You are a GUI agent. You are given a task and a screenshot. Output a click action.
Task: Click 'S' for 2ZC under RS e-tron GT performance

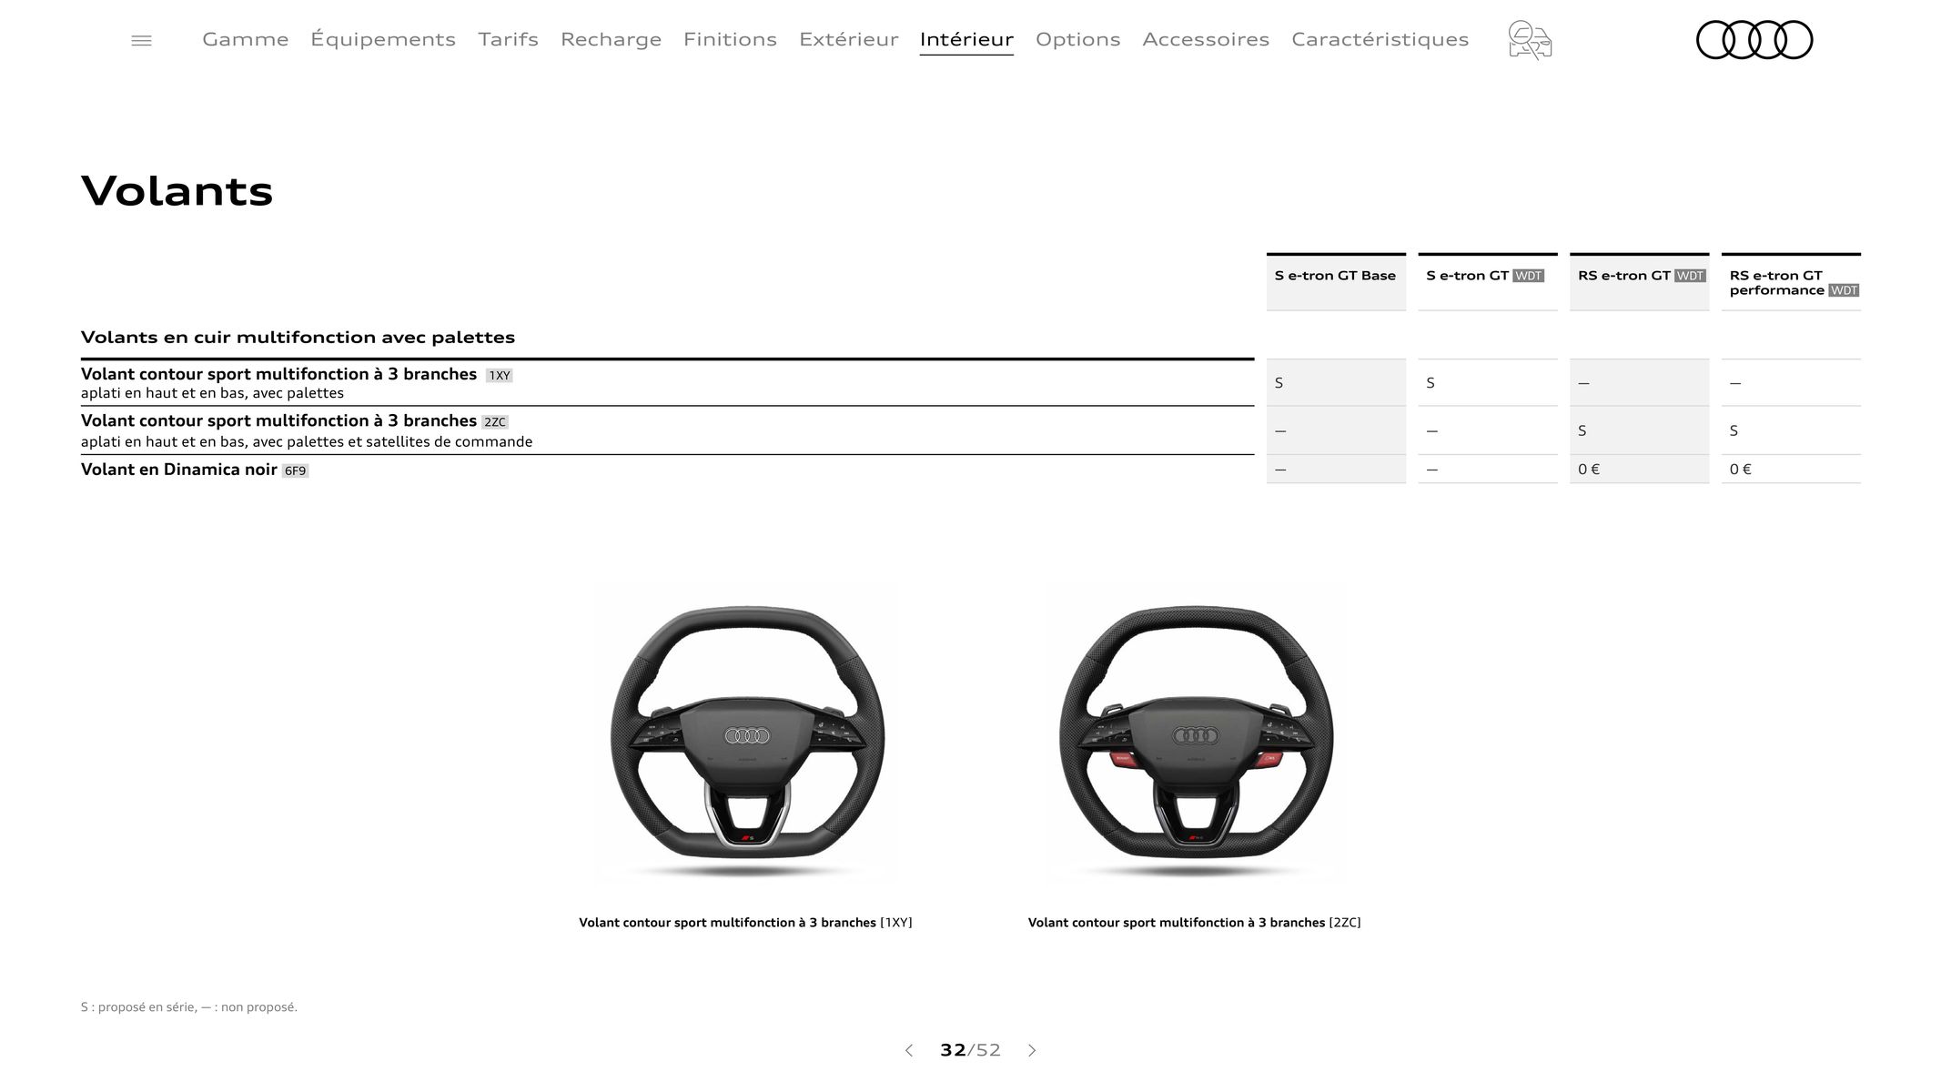[1734, 430]
